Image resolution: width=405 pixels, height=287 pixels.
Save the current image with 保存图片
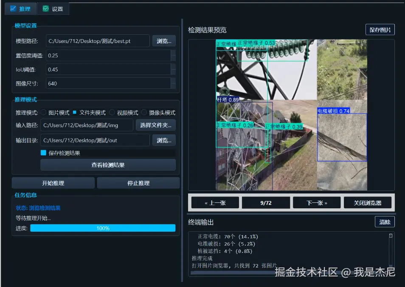pos(381,29)
